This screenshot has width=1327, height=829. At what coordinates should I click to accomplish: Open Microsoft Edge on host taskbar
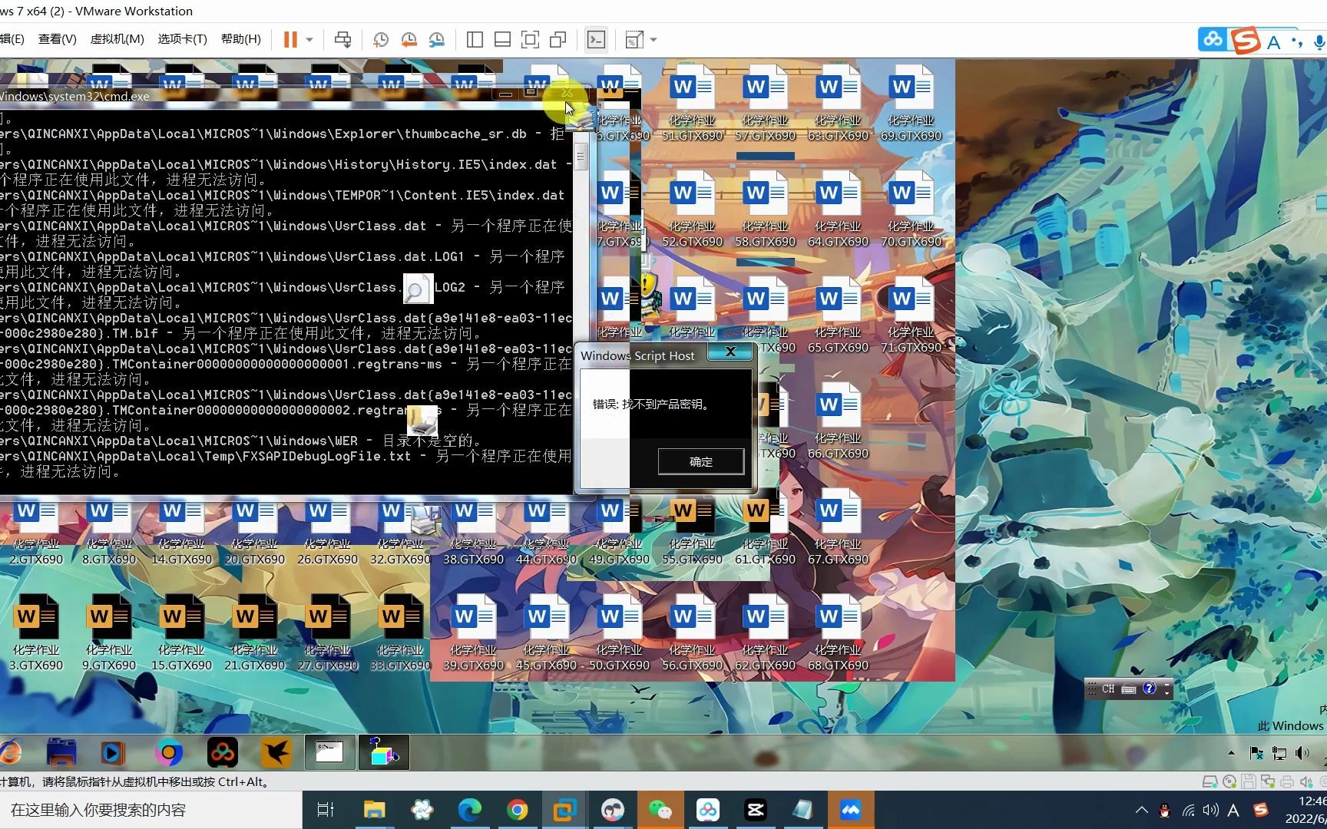469,810
